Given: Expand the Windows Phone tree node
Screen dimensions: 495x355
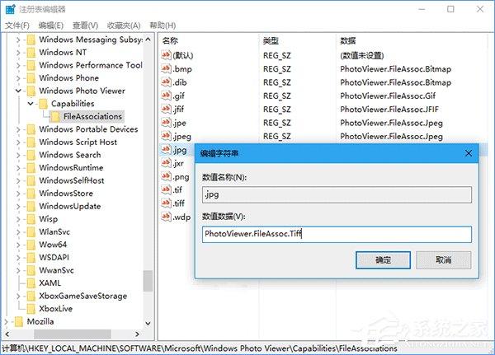Looking at the screenshot, I should tap(18, 78).
